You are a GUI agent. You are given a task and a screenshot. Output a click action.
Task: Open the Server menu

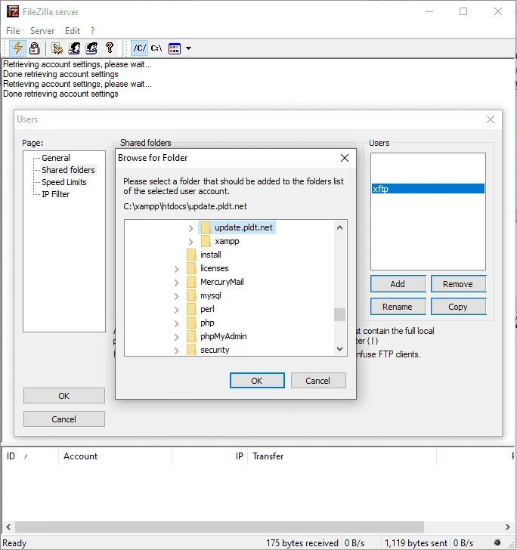click(42, 31)
